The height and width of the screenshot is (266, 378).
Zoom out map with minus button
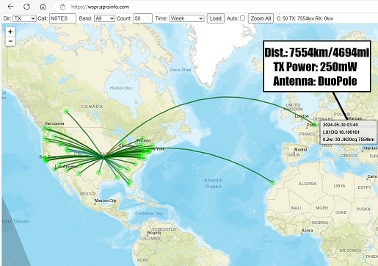coord(10,41)
